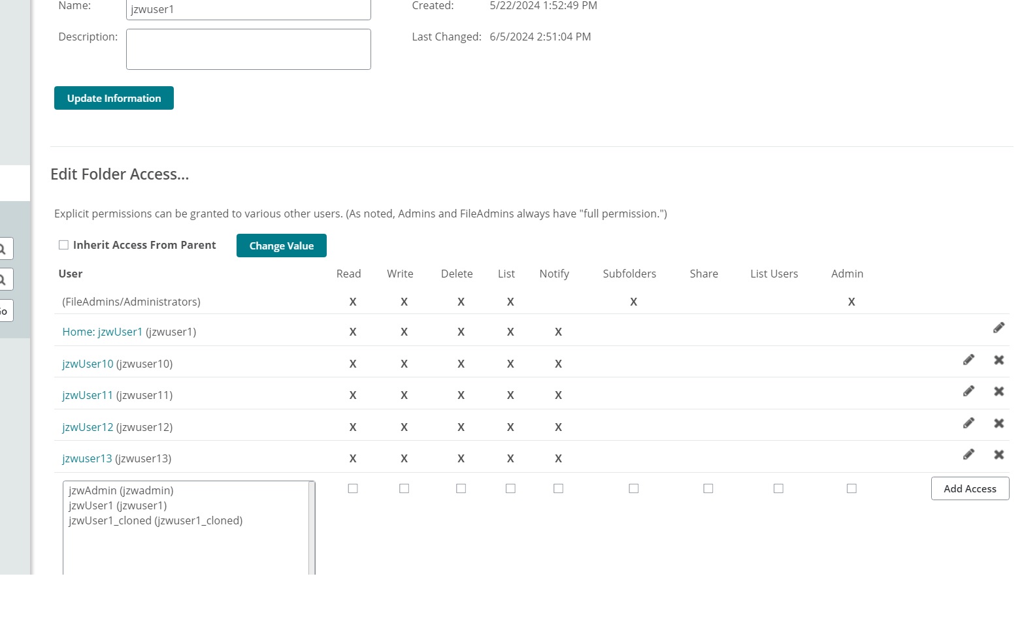The height and width of the screenshot is (636, 1022).
Task: Click the (FileAdmins/Administrators) row label
Action: [x=131, y=302]
